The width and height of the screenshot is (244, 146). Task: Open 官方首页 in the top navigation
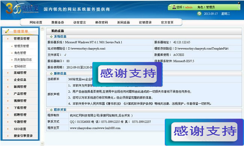point(167,22)
